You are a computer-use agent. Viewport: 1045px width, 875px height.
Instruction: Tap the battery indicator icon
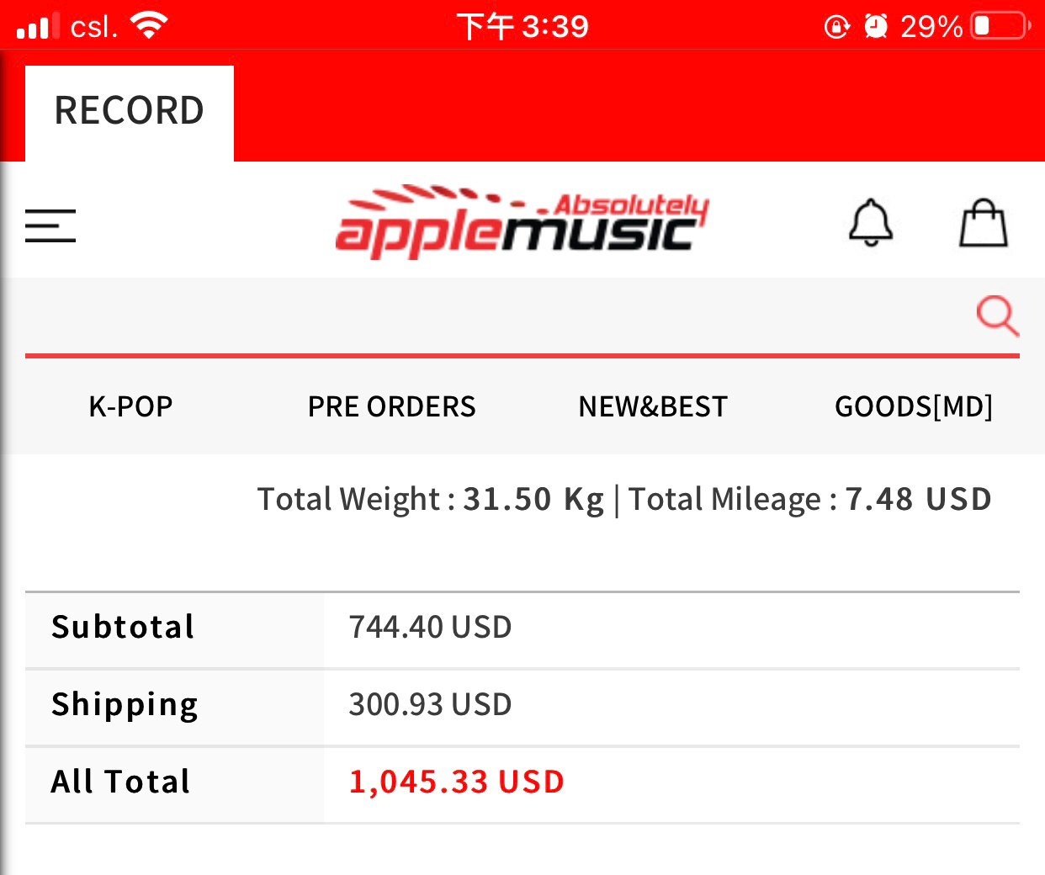tap(1000, 26)
